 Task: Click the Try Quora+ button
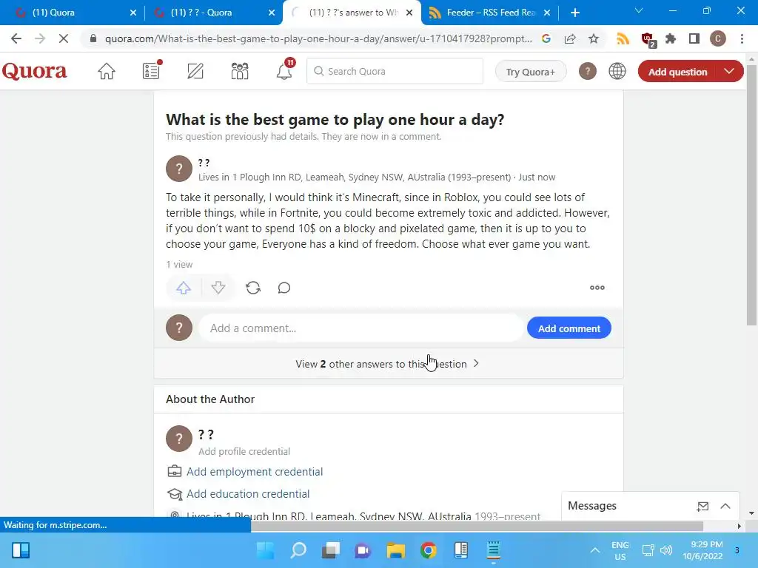(x=530, y=72)
